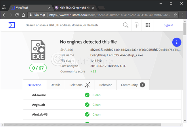
Task: Click the Ad-Aware engine name
Action: coord(39,95)
